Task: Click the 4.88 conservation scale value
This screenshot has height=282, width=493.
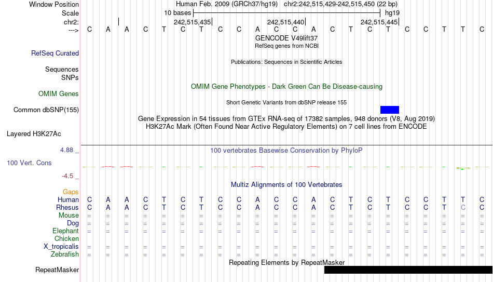Action: point(66,150)
